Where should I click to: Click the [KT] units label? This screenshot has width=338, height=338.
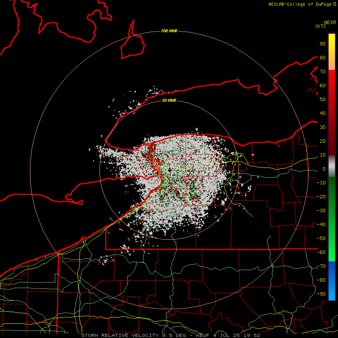pos(321,26)
